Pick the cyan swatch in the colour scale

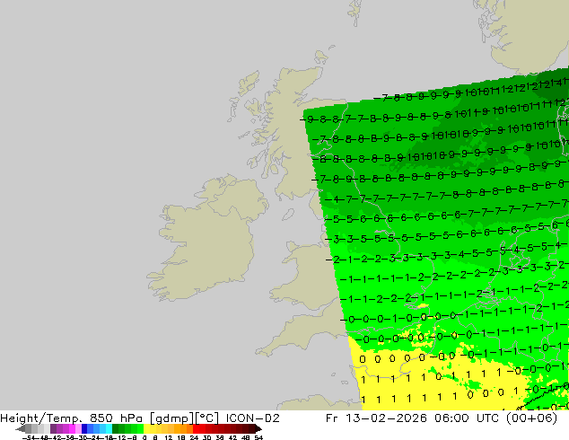point(109,428)
